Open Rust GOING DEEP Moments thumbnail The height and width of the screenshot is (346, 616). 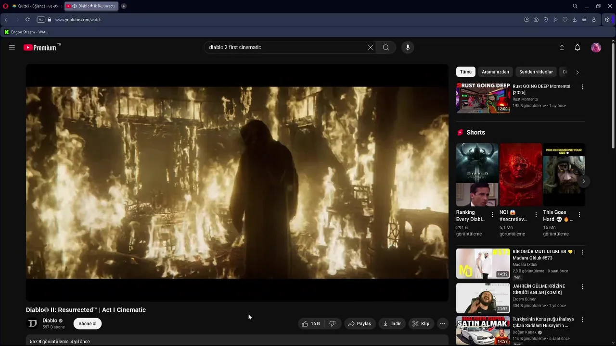click(x=483, y=98)
